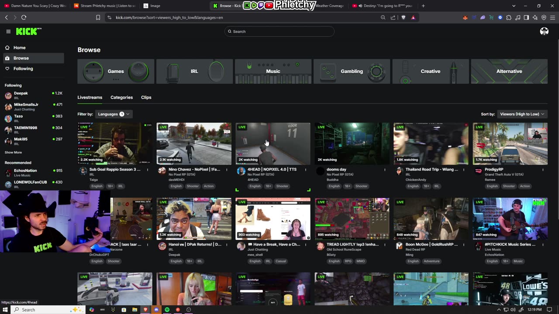Open the Music category banner

click(x=273, y=72)
